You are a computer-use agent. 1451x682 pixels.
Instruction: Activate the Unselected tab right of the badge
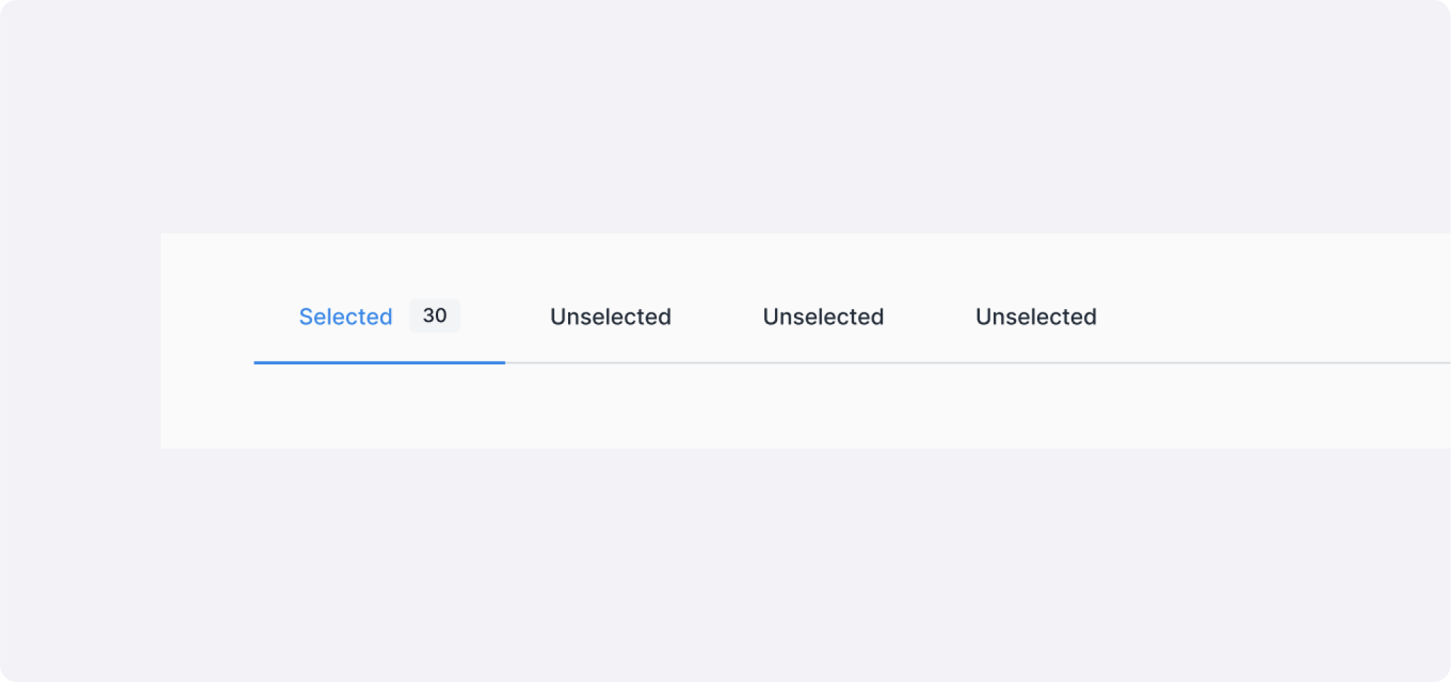tap(610, 317)
